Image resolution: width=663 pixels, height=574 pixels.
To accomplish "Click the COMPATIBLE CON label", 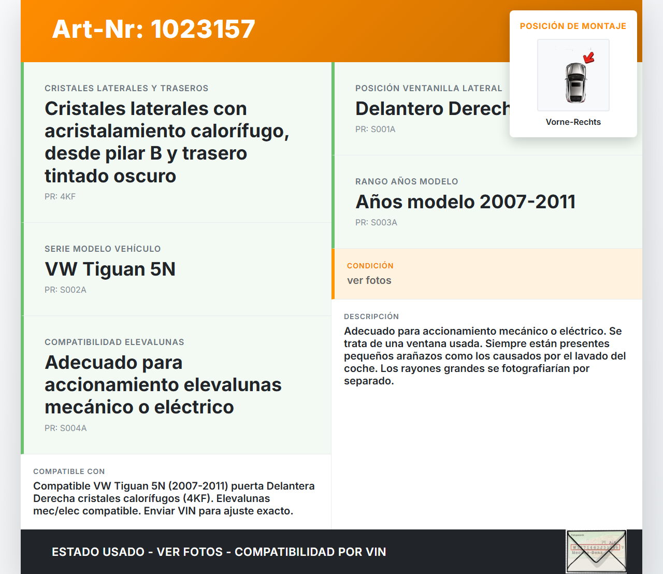I will 69,471.
